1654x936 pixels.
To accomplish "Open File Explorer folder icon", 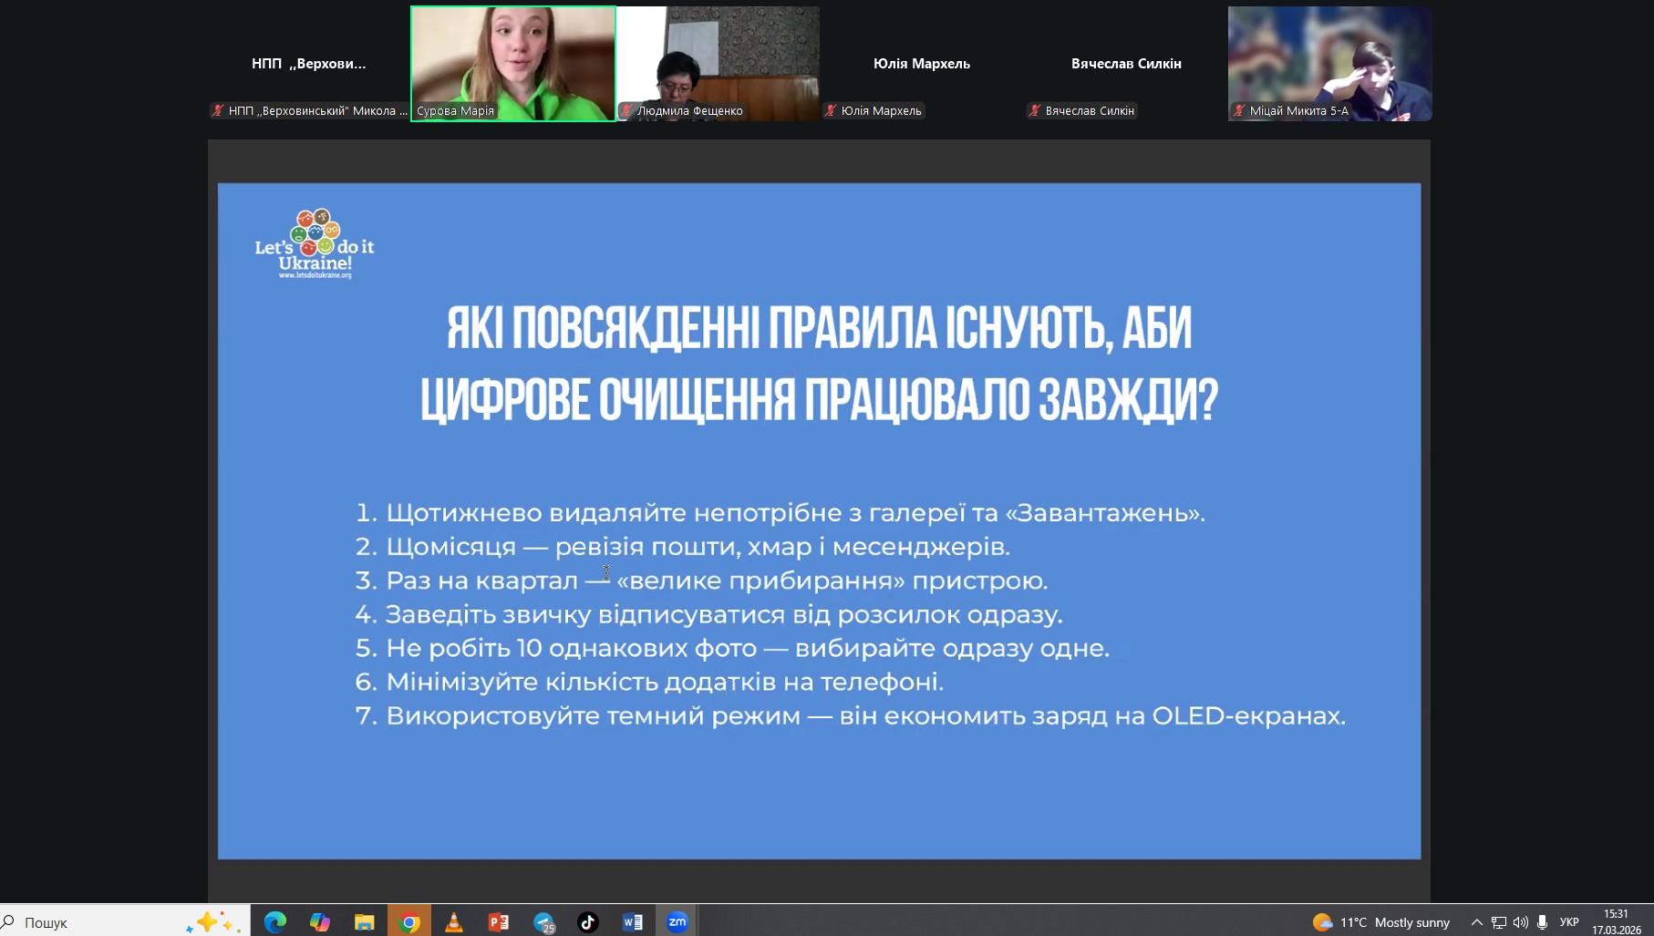I will click(364, 922).
